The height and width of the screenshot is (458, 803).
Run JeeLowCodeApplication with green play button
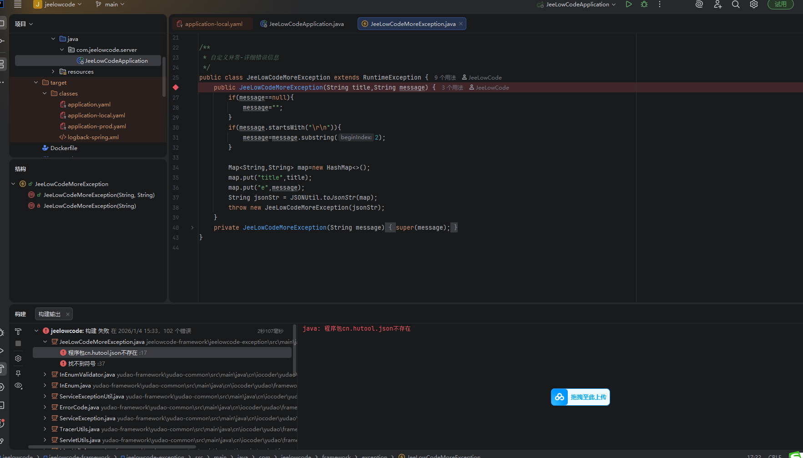[x=629, y=5]
